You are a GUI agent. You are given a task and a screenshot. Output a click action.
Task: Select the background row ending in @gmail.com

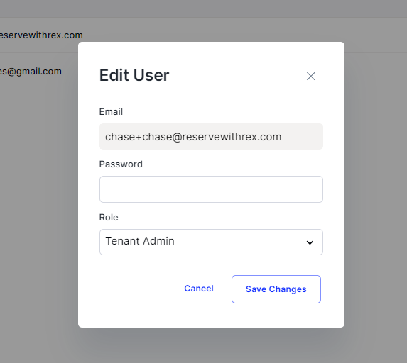pyautogui.click(x=39, y=71)
